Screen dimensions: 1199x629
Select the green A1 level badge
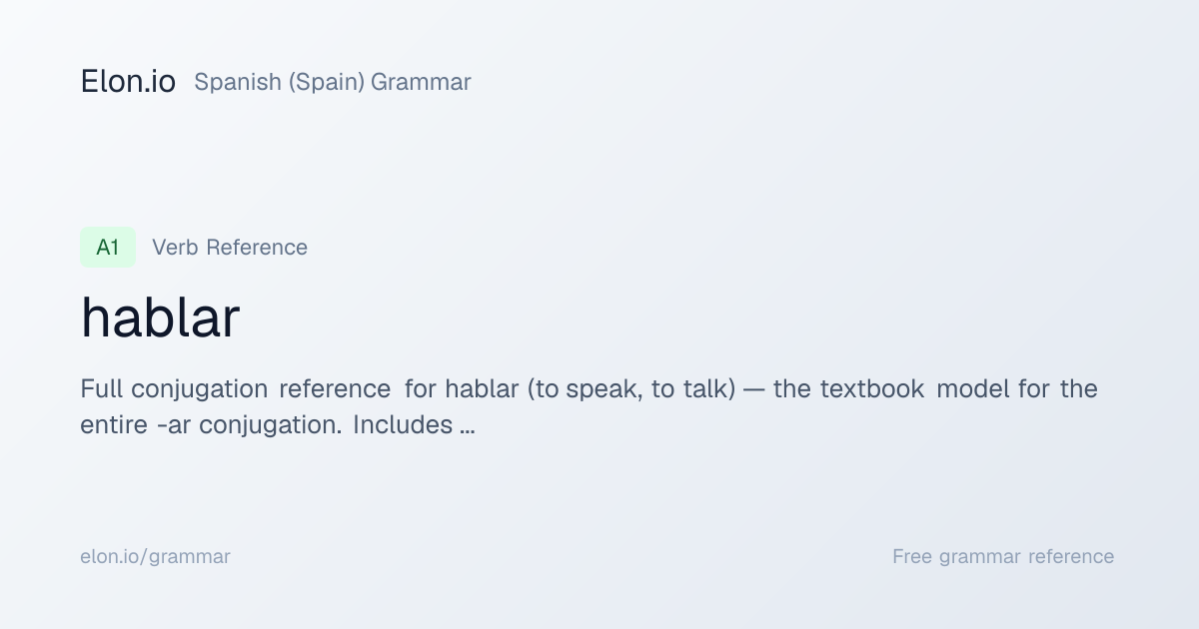coord(108,248)
